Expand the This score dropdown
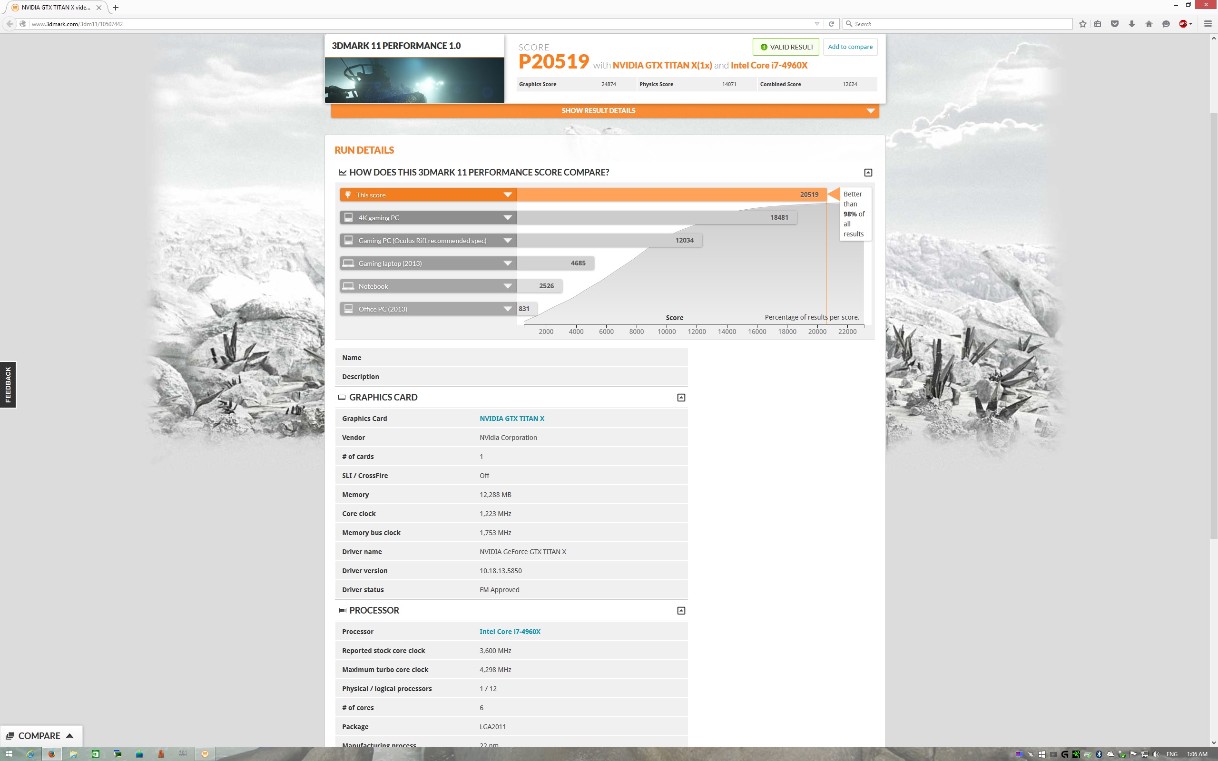Screen dimensions: 1218x761 tap(507, 195)
